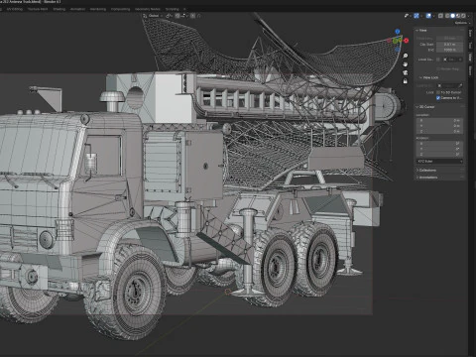
Task: Toggle X-ray mode icon
Action: (x=440, y=16)
